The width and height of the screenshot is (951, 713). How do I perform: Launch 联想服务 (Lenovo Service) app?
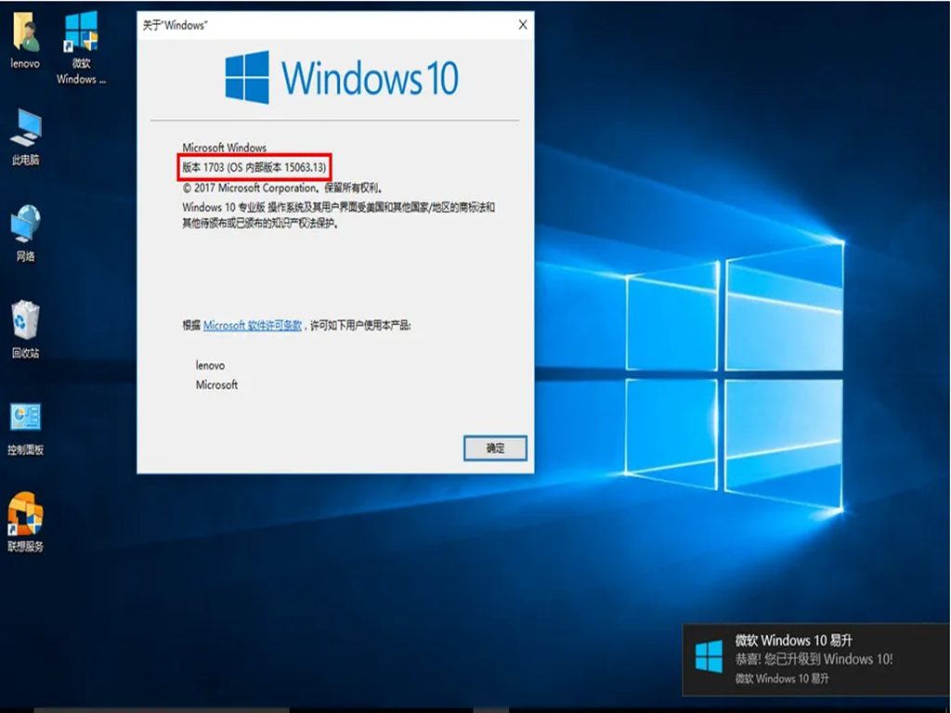click(x=24, y=515)
